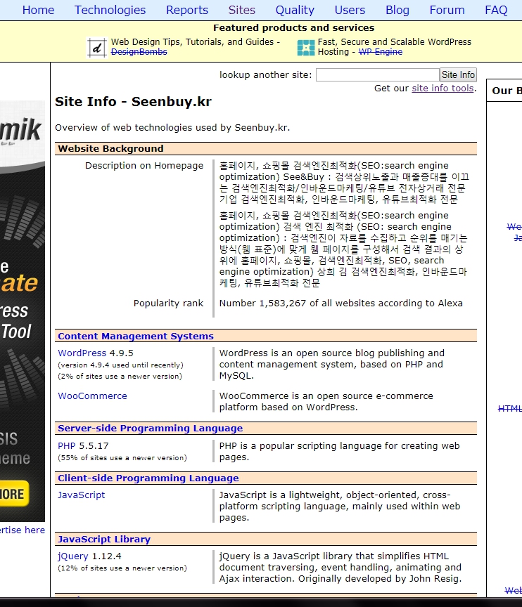Open the Forum link
The image size is (522, 607).
(x=447, y=10)
